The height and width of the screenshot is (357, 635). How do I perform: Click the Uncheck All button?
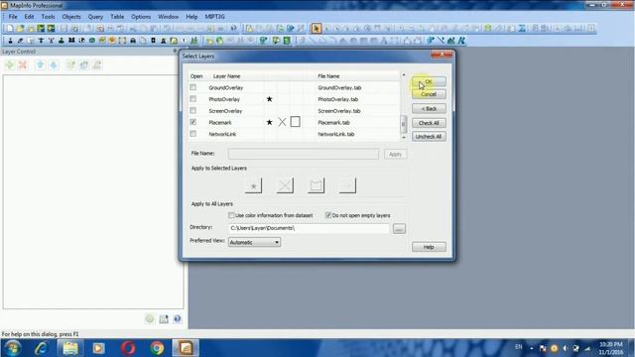click(x=429, y=137)
